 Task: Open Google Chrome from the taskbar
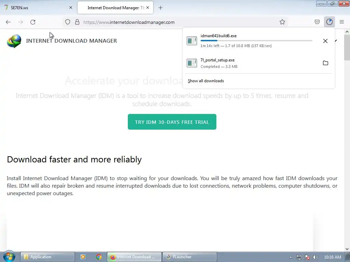(x=99, y=257)
